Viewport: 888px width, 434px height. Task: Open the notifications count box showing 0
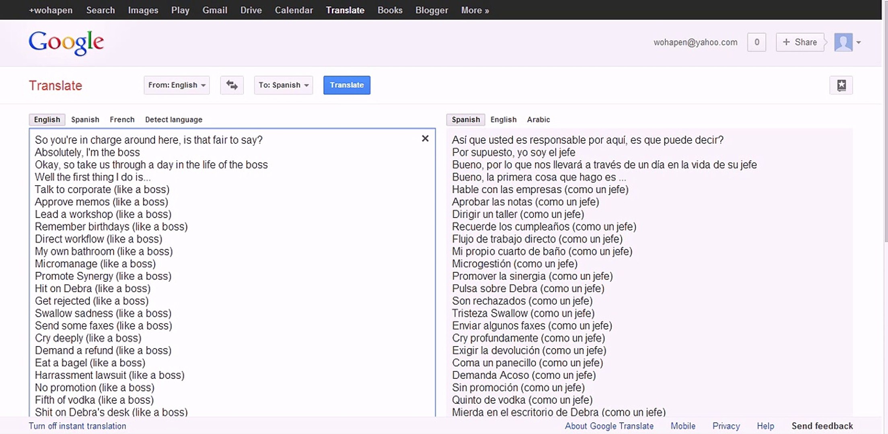pyautogui.click(x=756, y=42)
